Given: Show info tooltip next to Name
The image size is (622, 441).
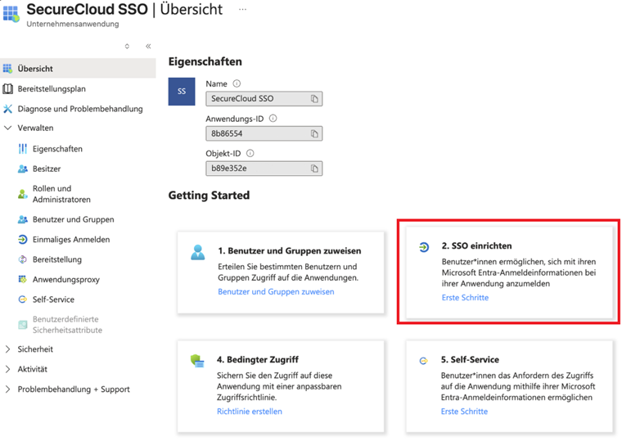Looking at the screenshot, I should 237,83.
